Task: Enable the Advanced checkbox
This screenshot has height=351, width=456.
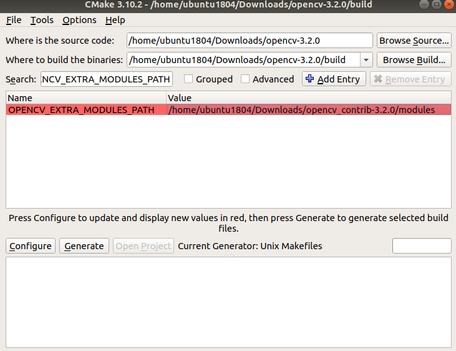Action: click(x=245, y=79)
